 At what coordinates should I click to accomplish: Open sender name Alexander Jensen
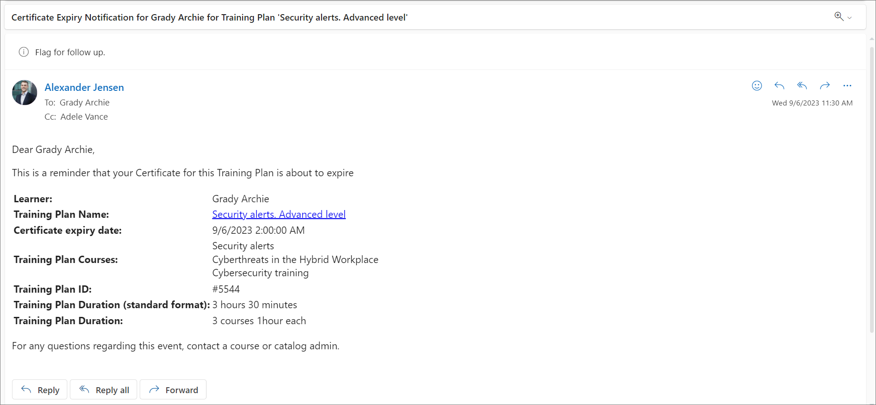84,87
